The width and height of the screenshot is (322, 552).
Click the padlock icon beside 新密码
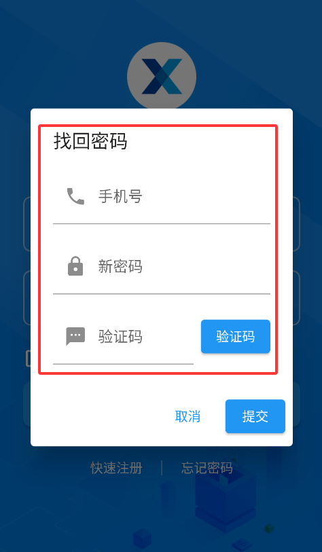(x=75, y=266)
